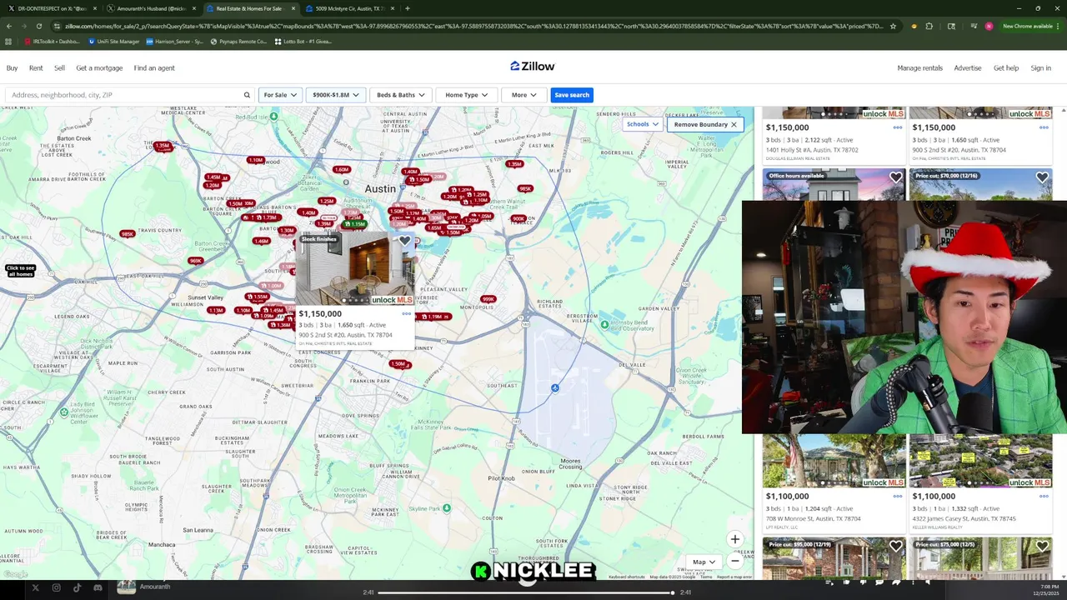The width and height of the screenshot is (1067, 600).
Task: Click the 999K price marker near Richland
Action: click(488, 299)
